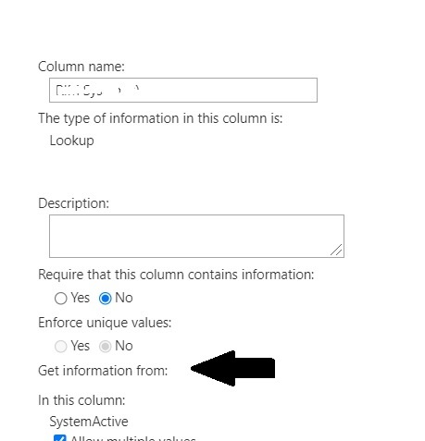The image size is (425, 441).
Task: Focus the Description text area
Action: [196, 236]
